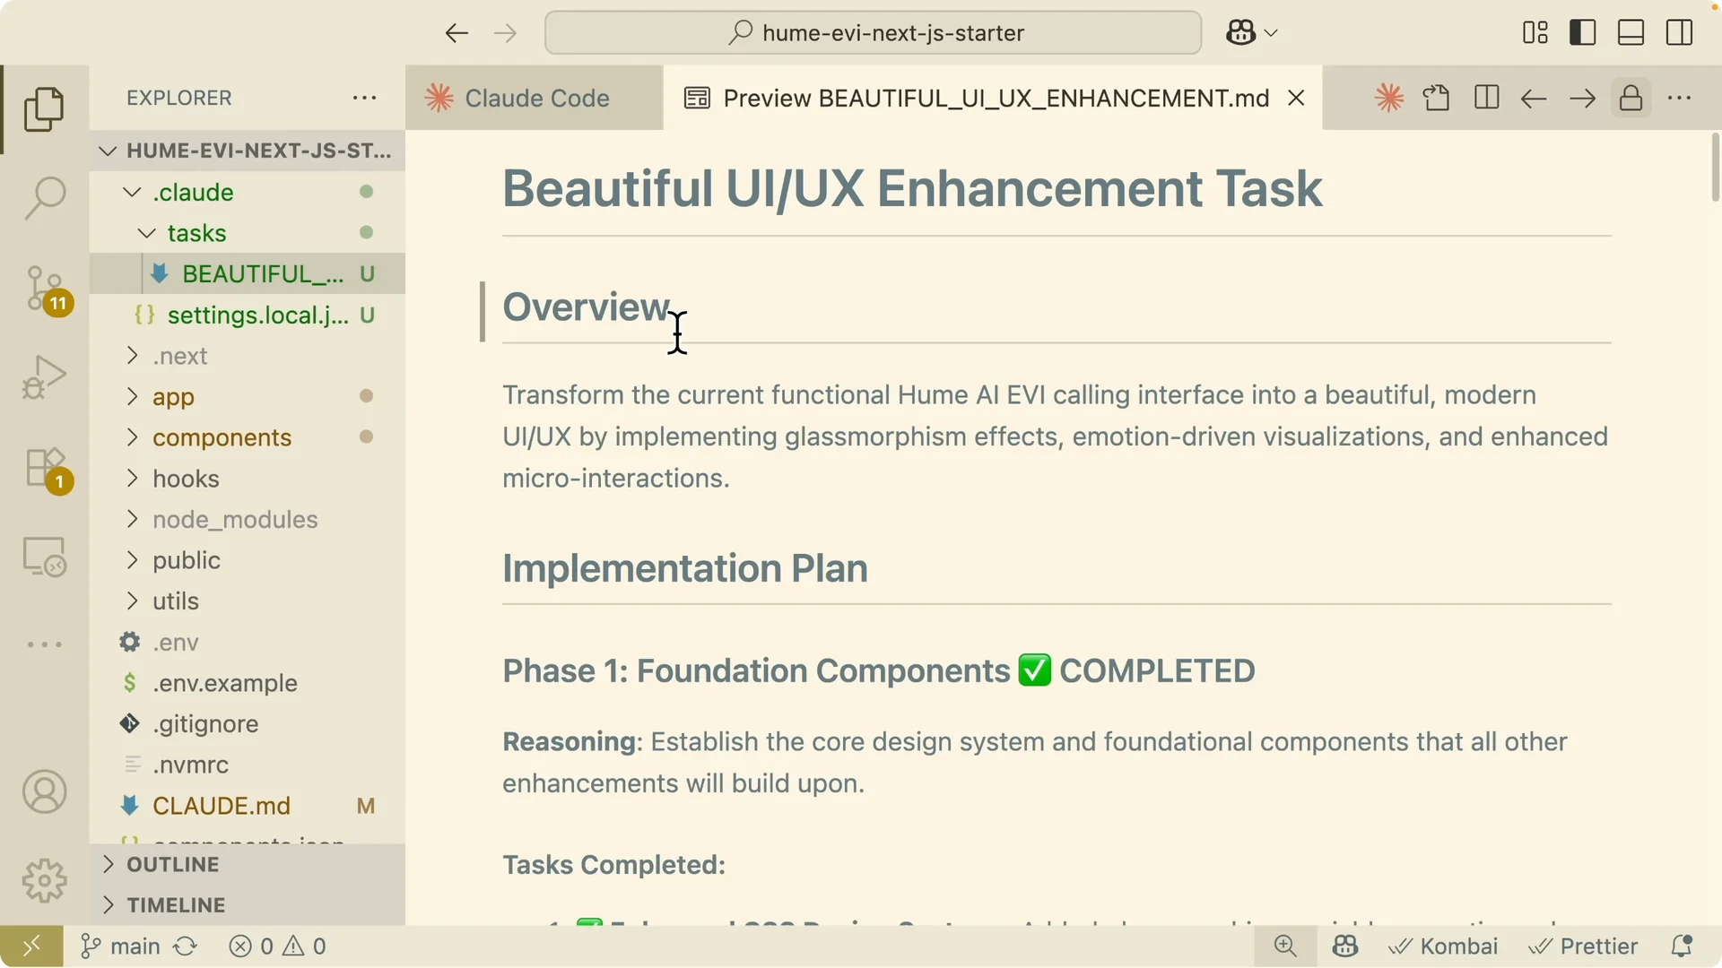Toggle the bottom panel

pos(1631,33)
